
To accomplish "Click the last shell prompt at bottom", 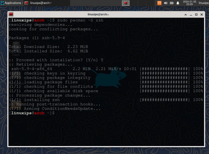I will click(32, 113).
